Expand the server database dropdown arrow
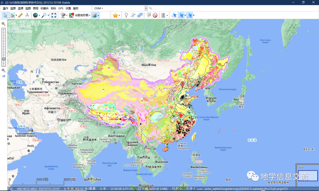 point(167,15)
